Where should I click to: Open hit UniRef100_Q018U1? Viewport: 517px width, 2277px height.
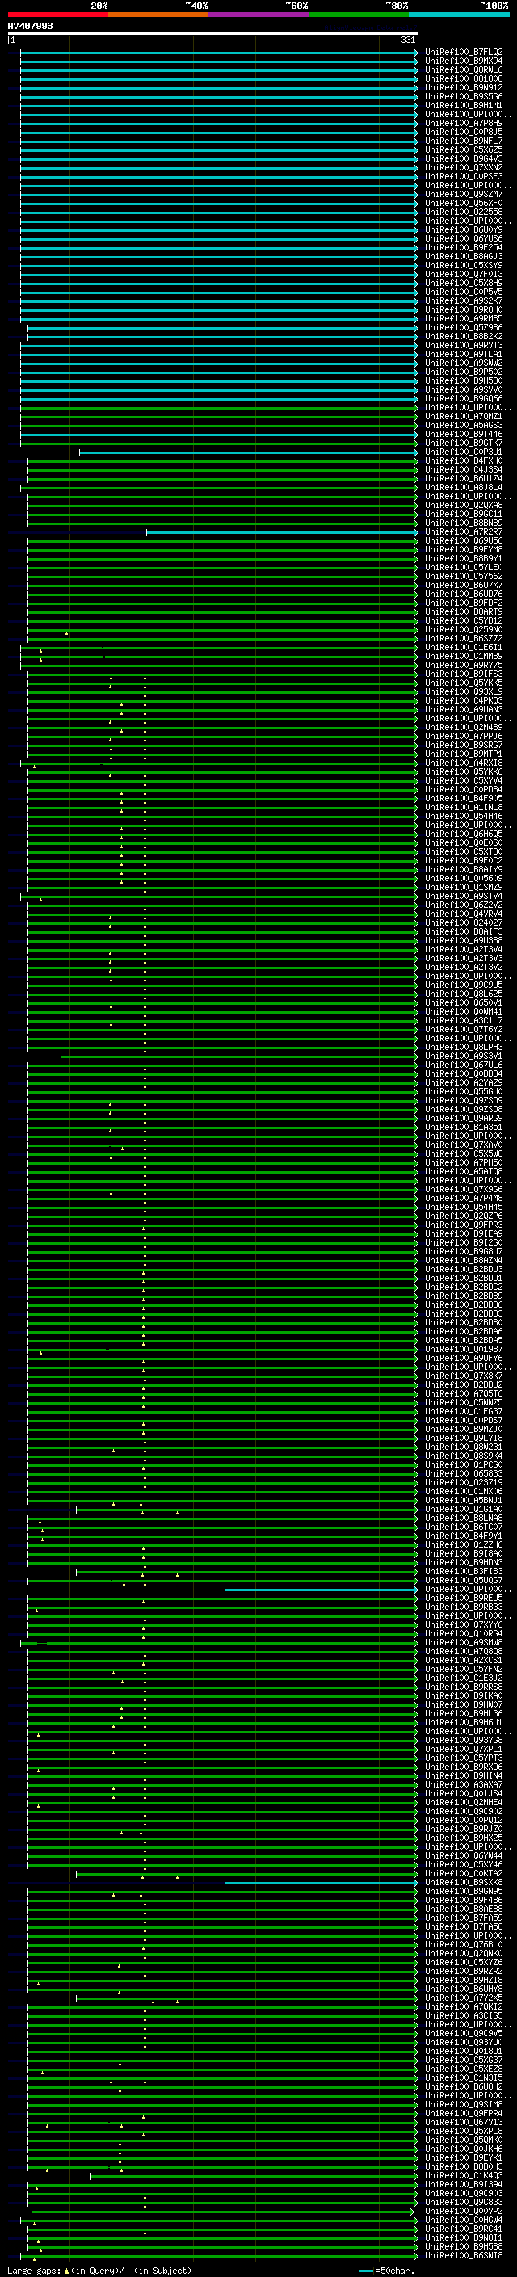[464, 2051]
